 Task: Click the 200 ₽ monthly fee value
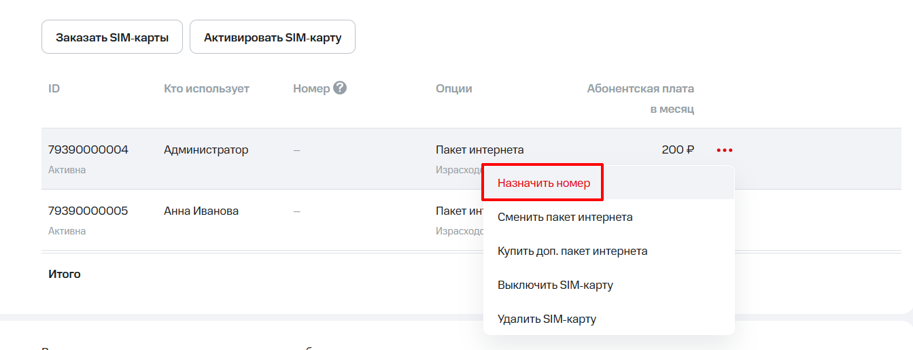(x=677, y=150)
